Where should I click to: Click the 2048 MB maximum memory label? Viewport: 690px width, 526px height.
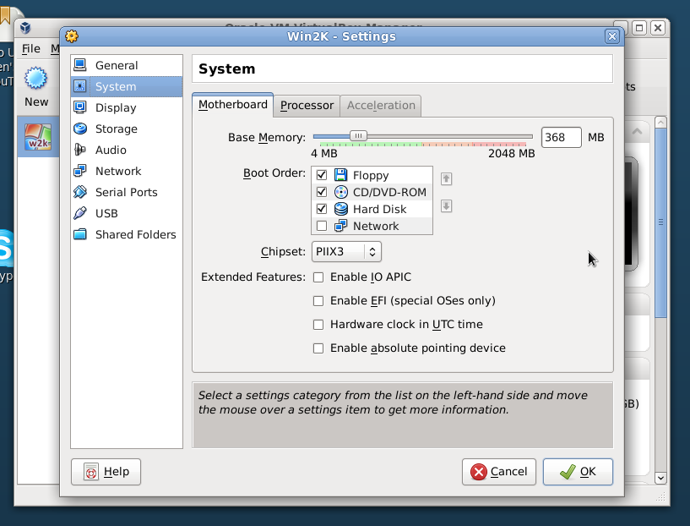tap(511, 153)
